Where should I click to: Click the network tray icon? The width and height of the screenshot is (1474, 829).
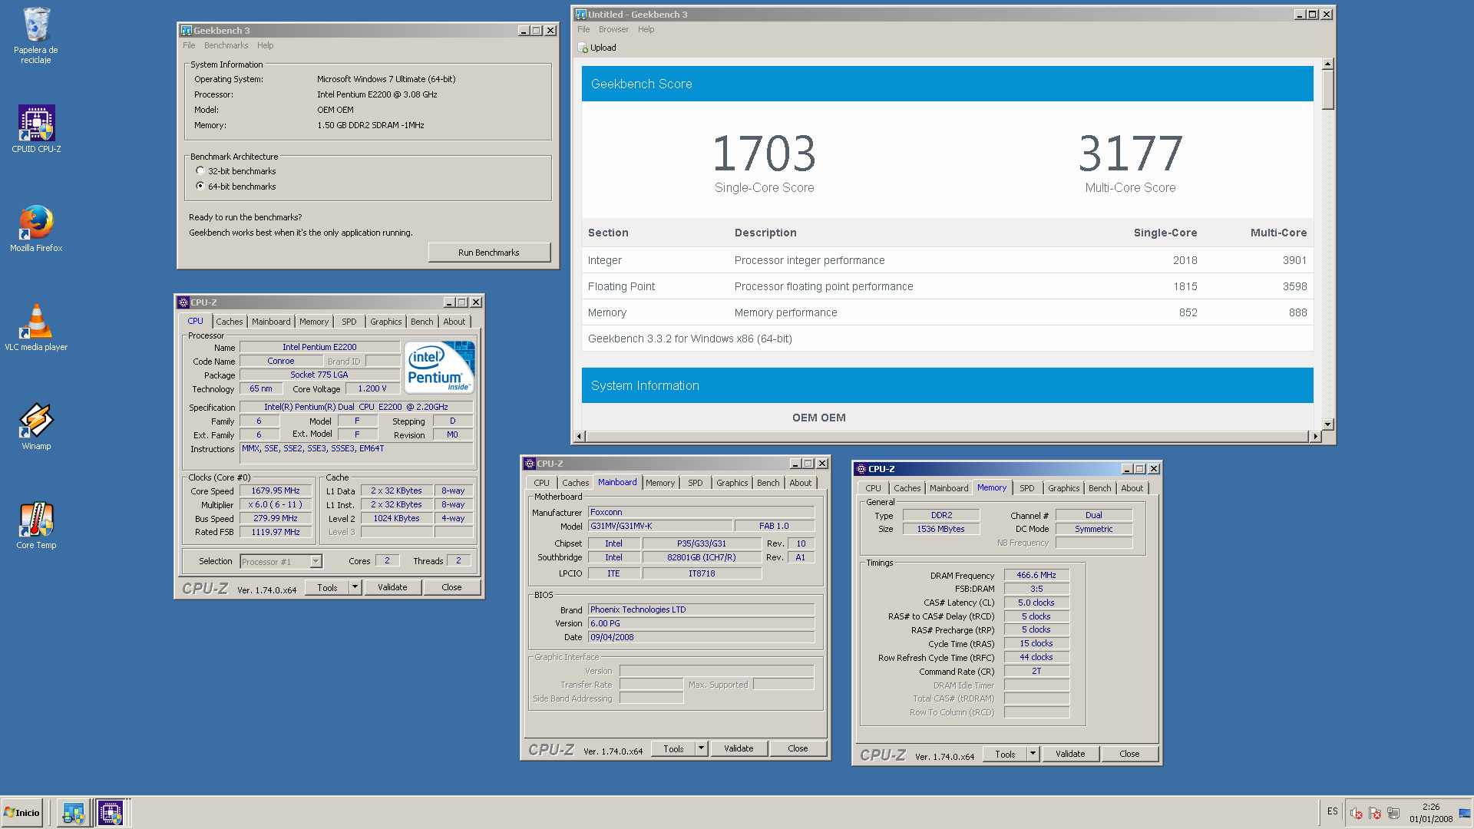pyautogui.click(x=1393, y=813)
